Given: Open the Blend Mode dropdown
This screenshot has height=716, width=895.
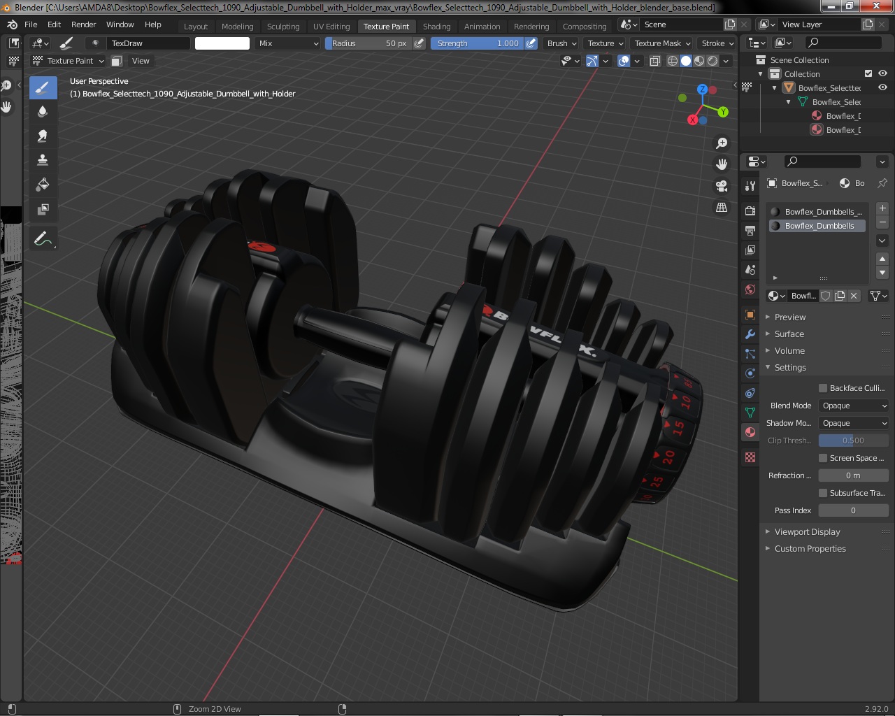Looking at the screenshot, I should tap(854, 406).
